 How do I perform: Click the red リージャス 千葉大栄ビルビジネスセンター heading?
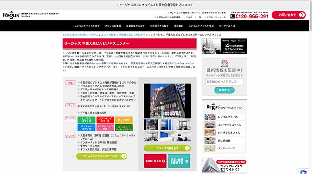click(x=130, y=43)
